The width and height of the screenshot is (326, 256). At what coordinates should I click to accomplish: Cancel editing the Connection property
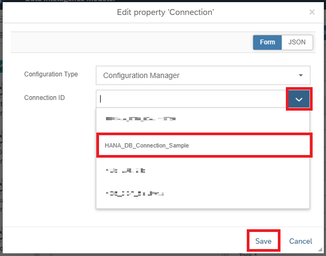[x=300, y=241]
